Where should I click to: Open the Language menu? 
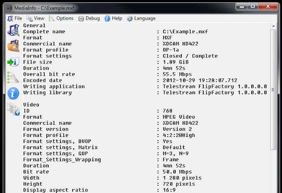(141, 18)
